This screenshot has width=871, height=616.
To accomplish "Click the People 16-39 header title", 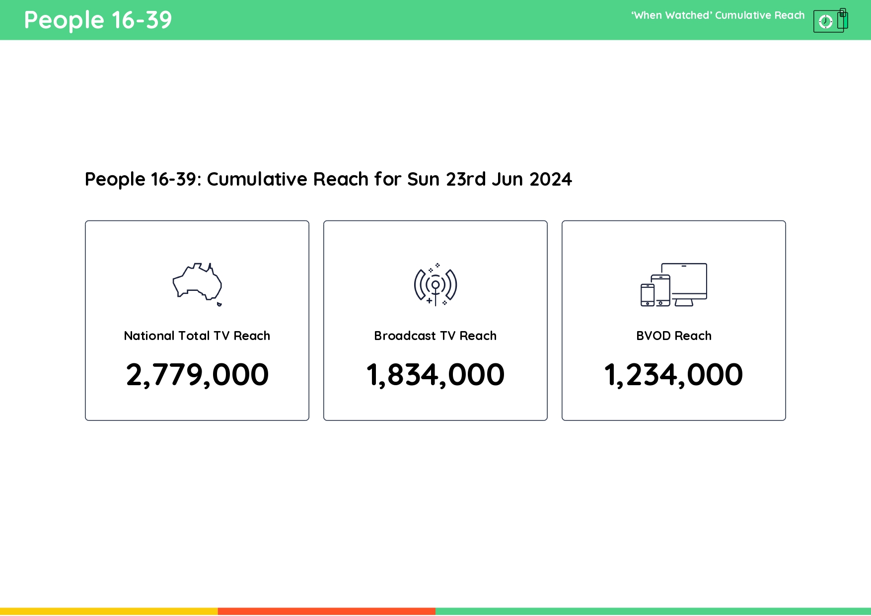I will [97, 20].
